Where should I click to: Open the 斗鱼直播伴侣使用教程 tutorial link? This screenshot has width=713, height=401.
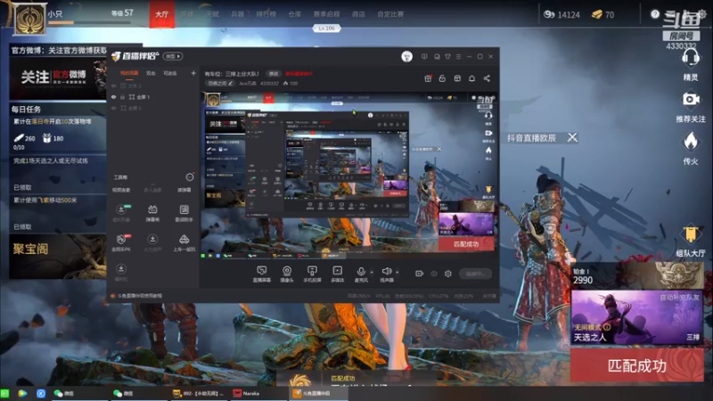click(x=140, y=296)
